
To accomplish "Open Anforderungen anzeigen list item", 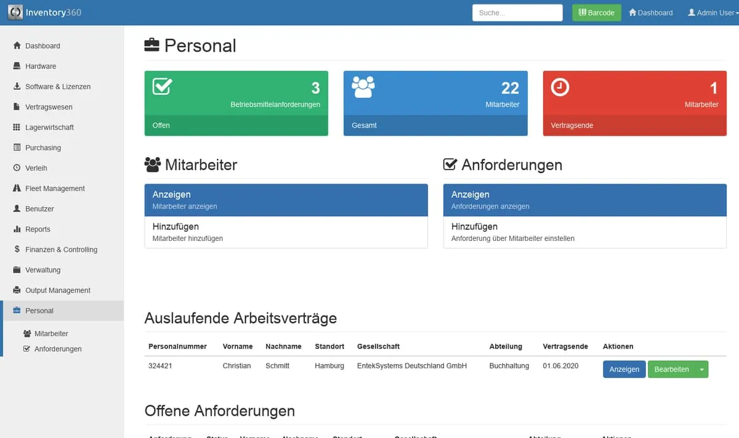I will coord(584,200).
